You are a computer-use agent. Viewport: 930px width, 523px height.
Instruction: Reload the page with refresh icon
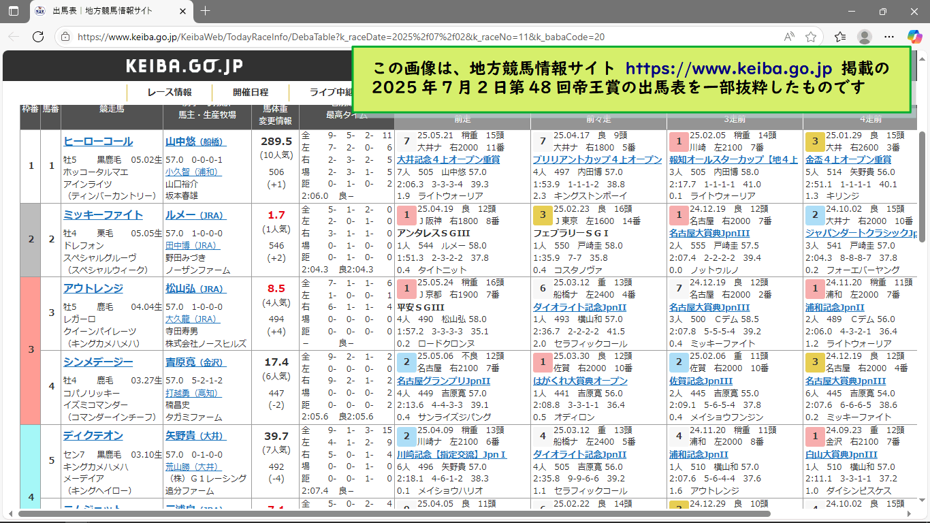coord(39,37)
